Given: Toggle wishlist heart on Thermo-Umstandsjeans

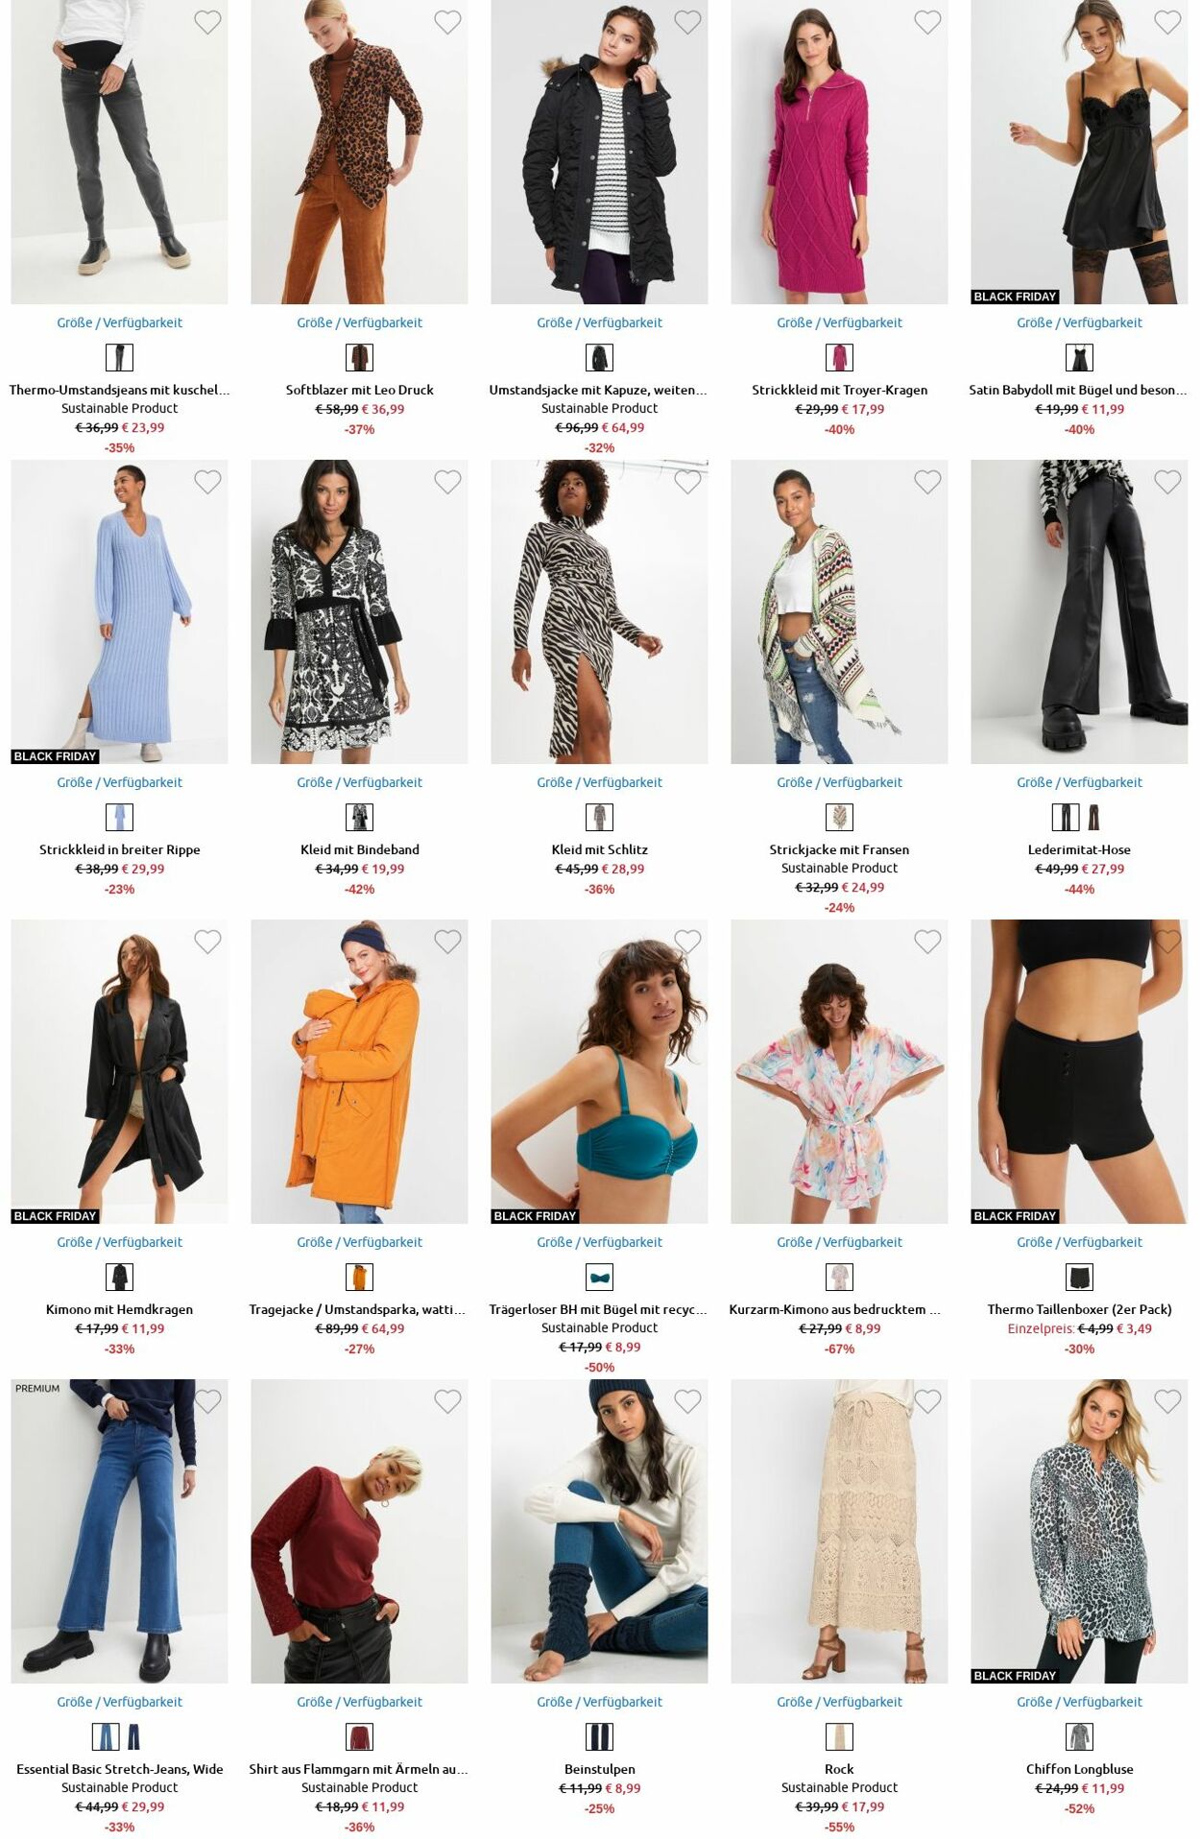Looking at the screenshot, I should tap(207, 22).
